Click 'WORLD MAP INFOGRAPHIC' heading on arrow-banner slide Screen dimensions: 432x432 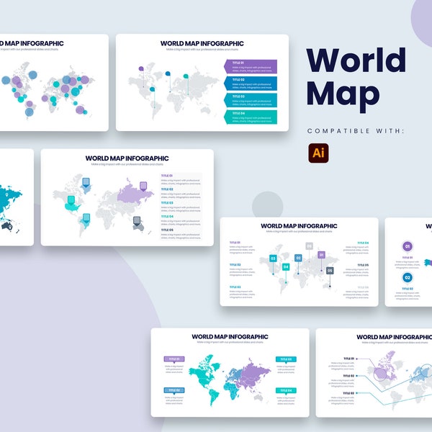pos(202,43)
